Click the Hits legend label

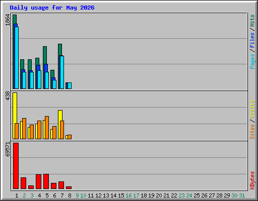click(252, 21)
